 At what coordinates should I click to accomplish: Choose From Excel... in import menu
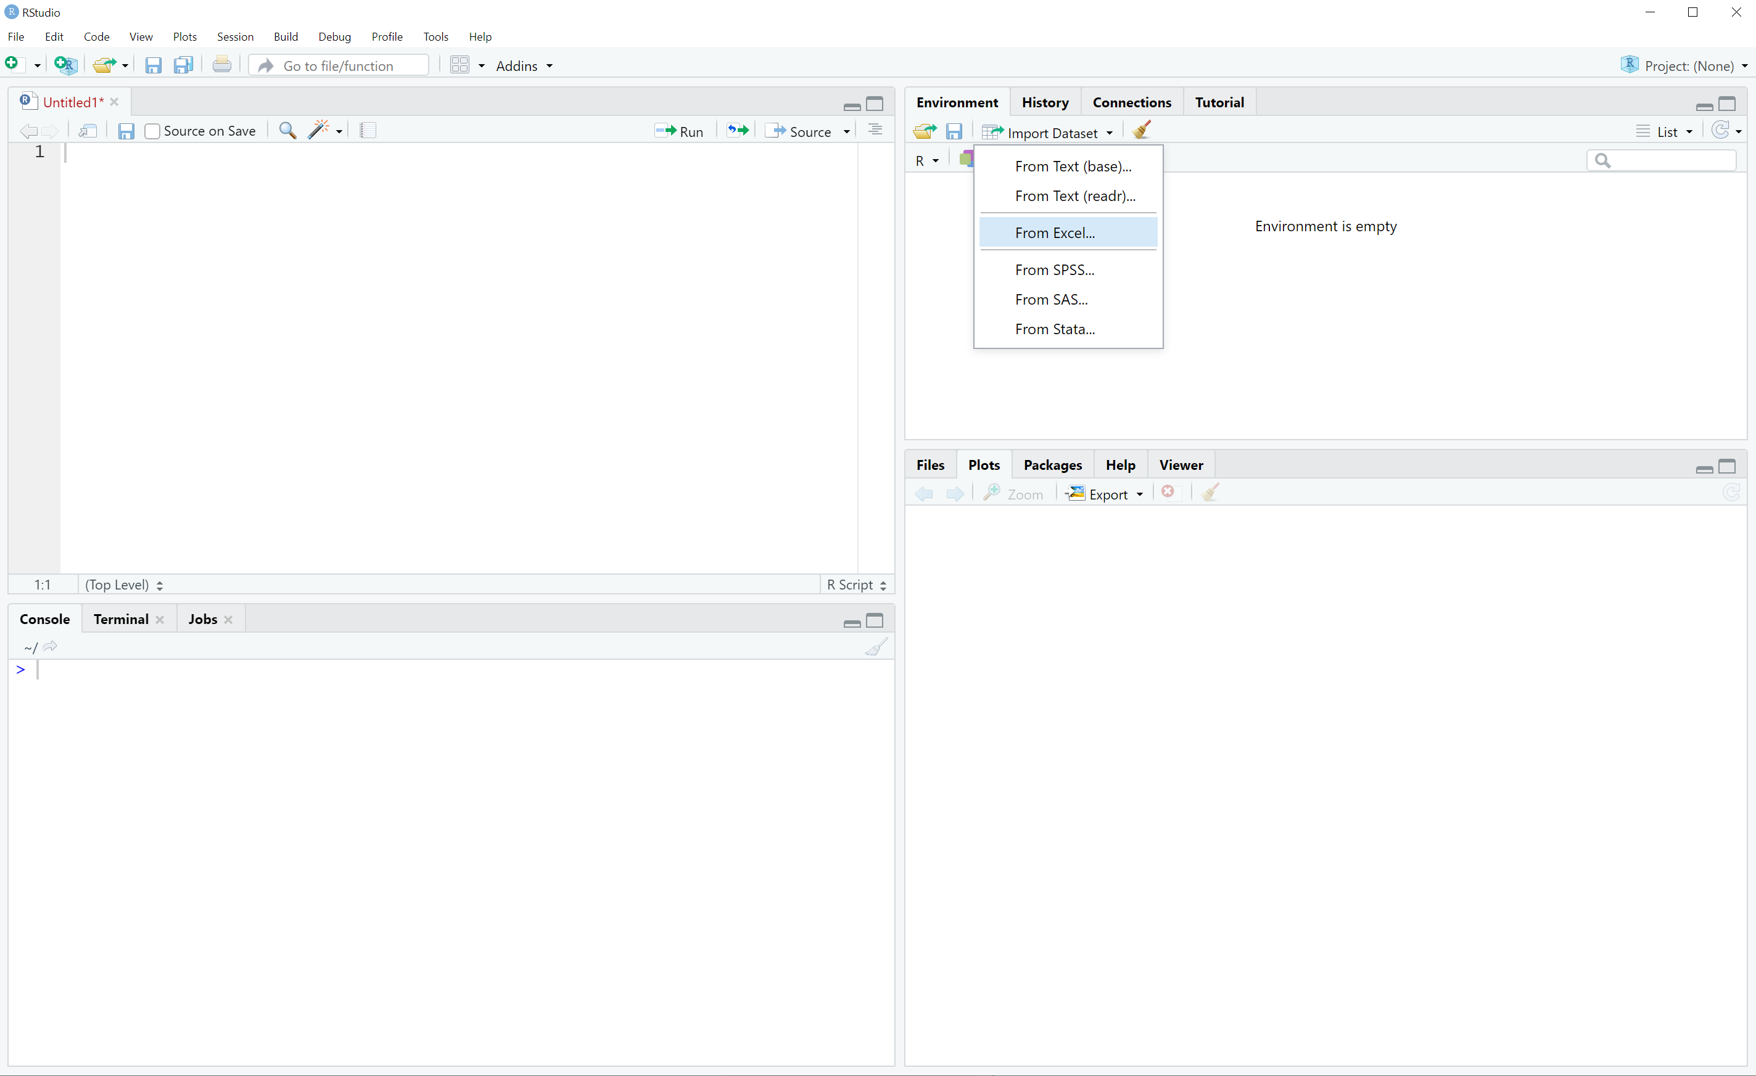(1055, 233)
